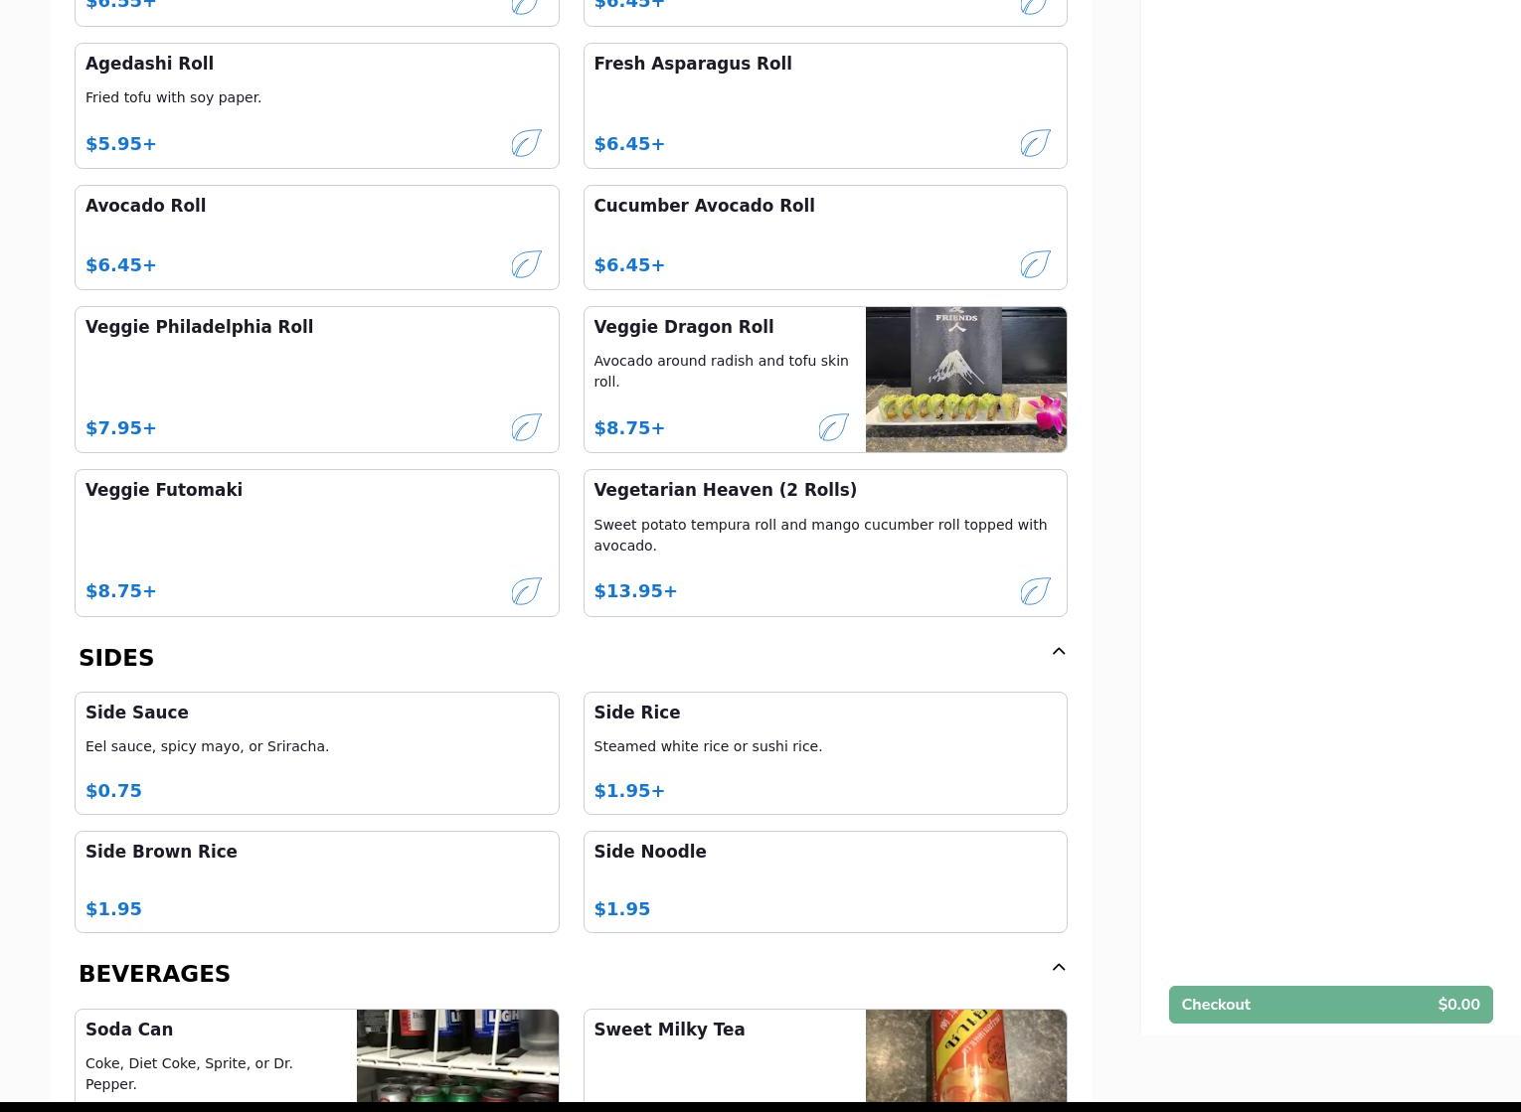1521x1112 pixels.
Task: Open the Sweet Milky Tea photo
Action: [x=966, y=1055]
